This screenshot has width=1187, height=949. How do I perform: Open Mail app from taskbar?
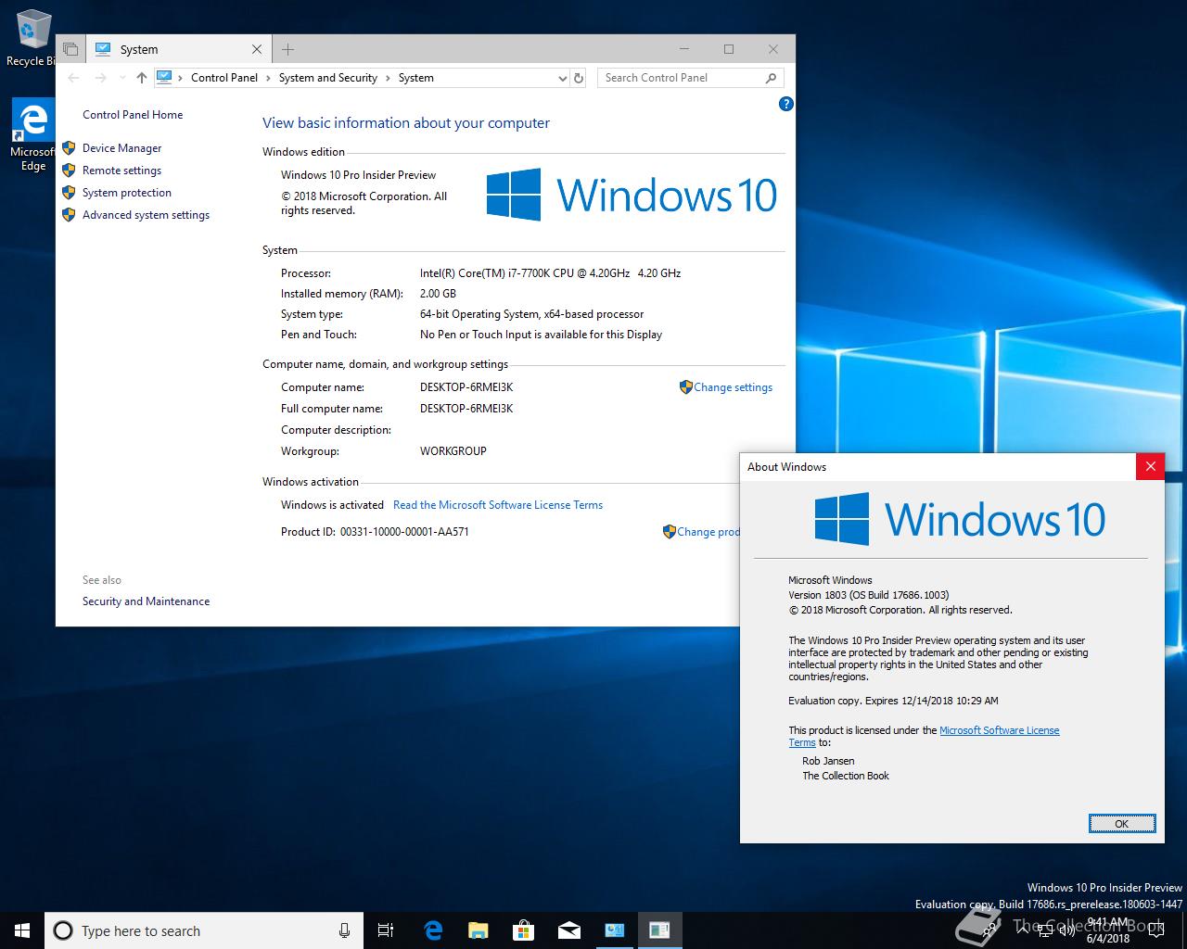pyautogui.click(x=568, y=930)
